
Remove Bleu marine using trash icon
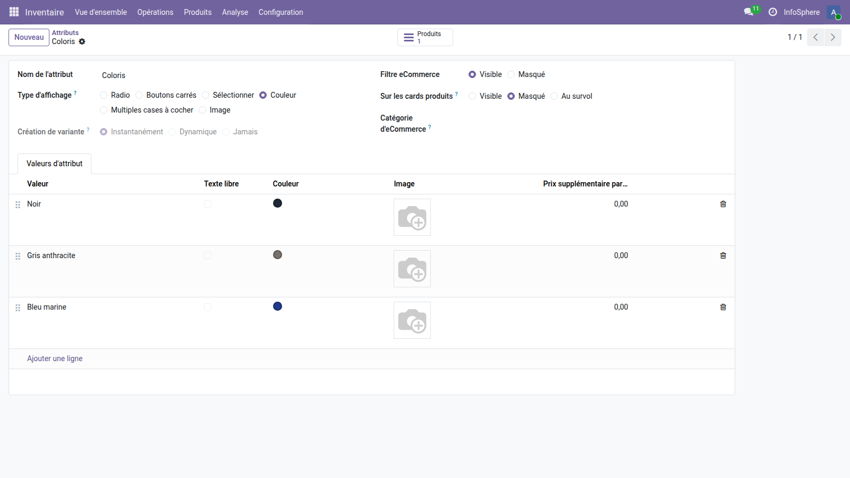[x=722, y=307]
